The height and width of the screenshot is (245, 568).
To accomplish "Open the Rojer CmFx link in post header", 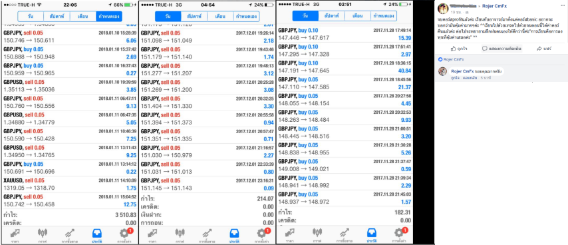I will 494,6.
